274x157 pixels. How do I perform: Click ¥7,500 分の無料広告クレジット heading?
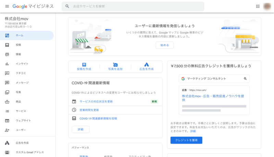pos(211,66)
